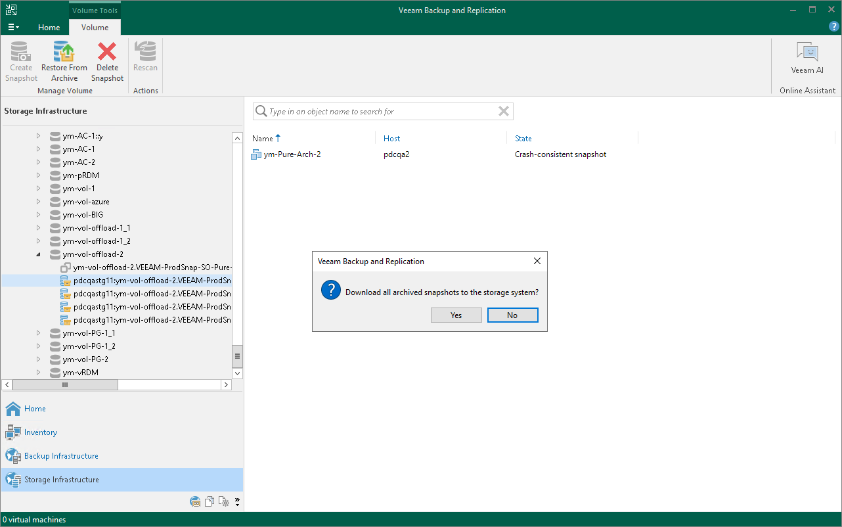Expand the ym-vol-offload-1_1 node
The image size is (842, 527).
click(x=38, y=228)
